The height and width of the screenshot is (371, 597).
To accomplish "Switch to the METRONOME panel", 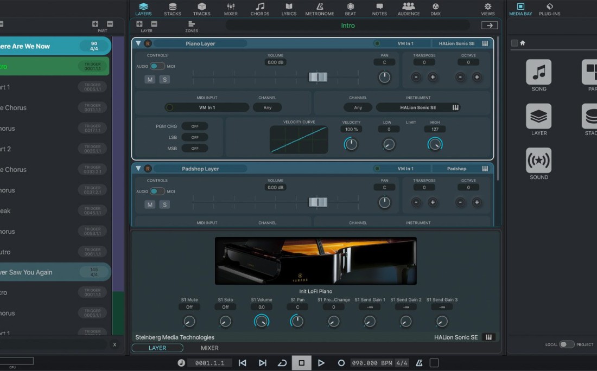I will (319, 9).
